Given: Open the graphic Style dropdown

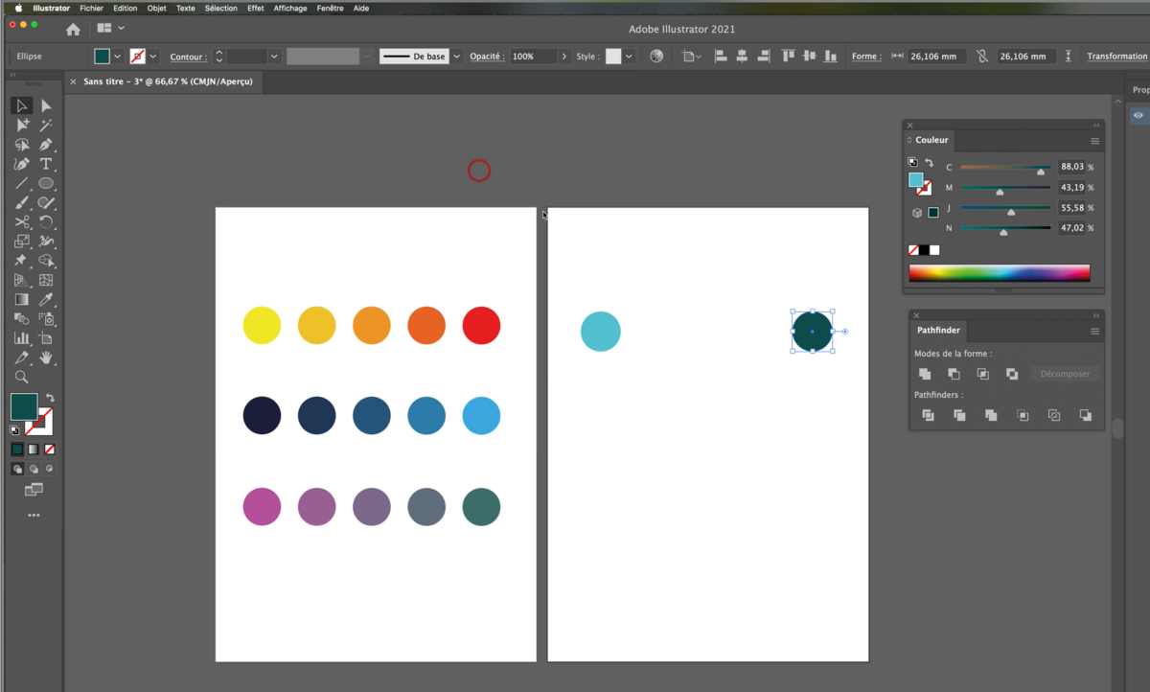Looking at the screenshot, I should (629, 57).
